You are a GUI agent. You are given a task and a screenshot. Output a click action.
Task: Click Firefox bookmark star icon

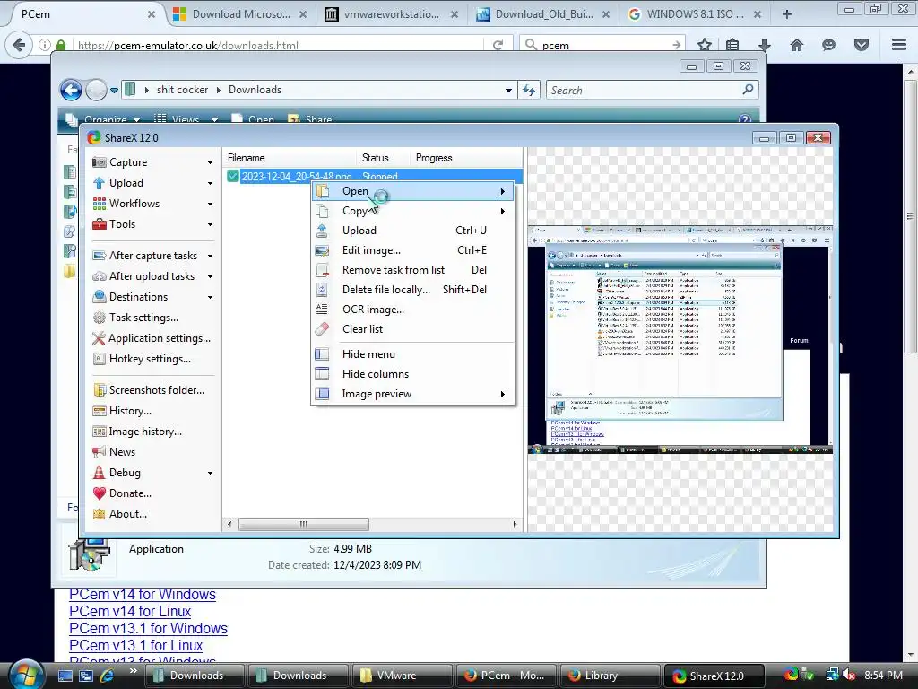coord(705,45)
